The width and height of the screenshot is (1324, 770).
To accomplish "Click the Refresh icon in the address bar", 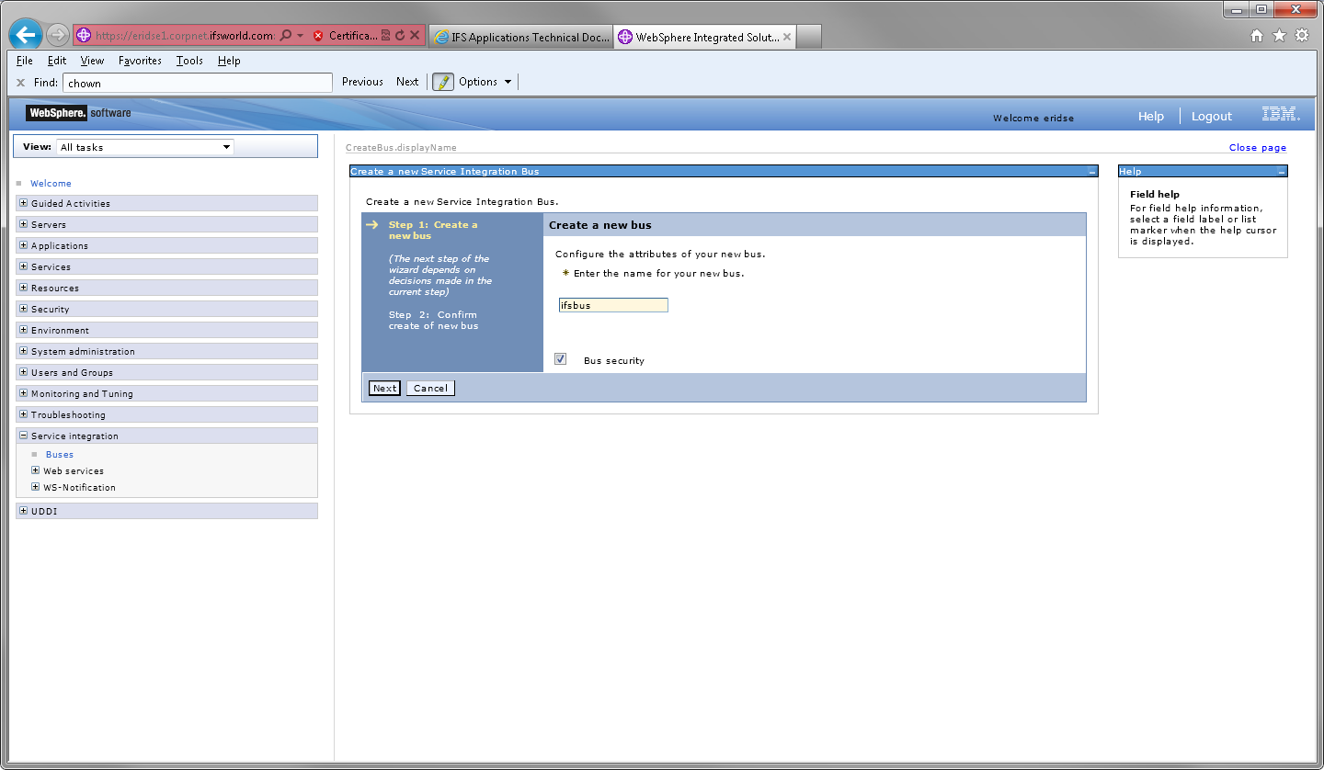I will tap(402, 34).
